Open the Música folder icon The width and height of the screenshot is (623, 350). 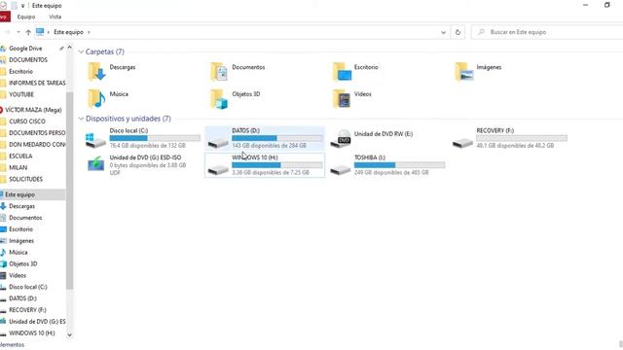click(x=96, y=99)
